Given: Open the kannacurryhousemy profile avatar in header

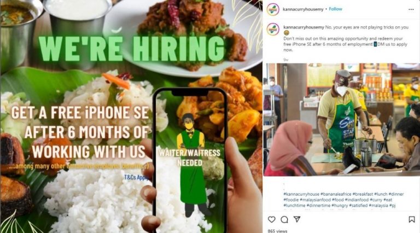Looking at the screenshot, I should pyautogui.click(x=273, y=10).
